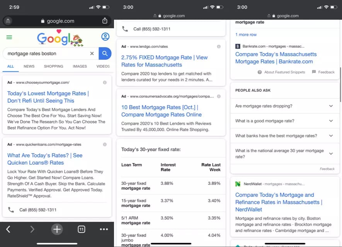Open info icon for lendgo.com ad
The width and height of the screenshot is (342, 247).
219,47
